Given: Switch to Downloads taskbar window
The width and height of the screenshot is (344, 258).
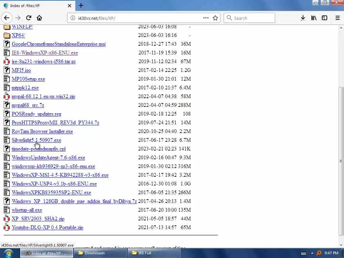Looking at the screenshot, I should pyautogui.click(x=100, y=253).
